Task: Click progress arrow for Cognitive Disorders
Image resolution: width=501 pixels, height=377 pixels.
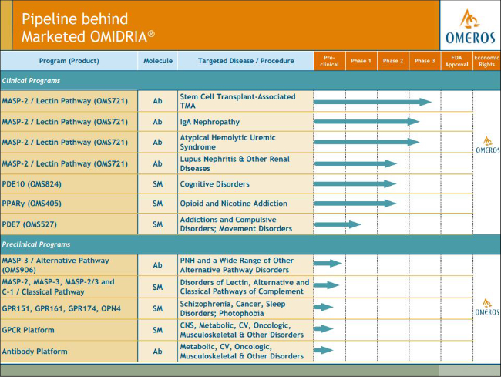Action: [x=355, y=184]
